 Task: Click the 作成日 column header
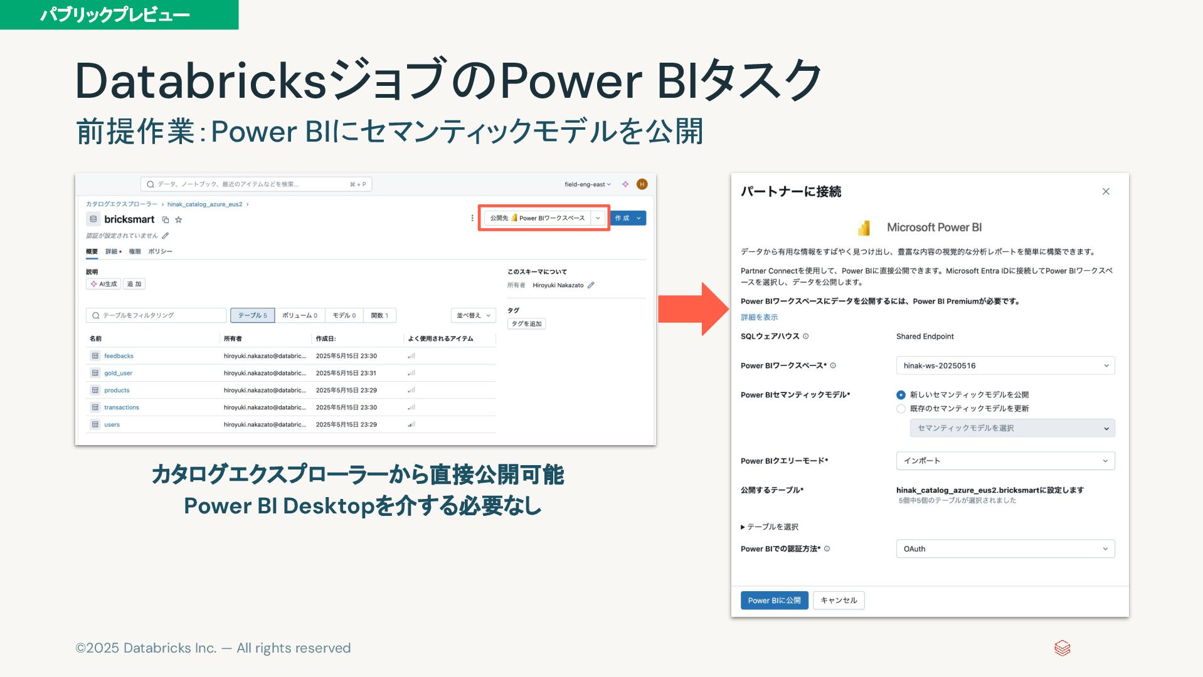point(326,338)
